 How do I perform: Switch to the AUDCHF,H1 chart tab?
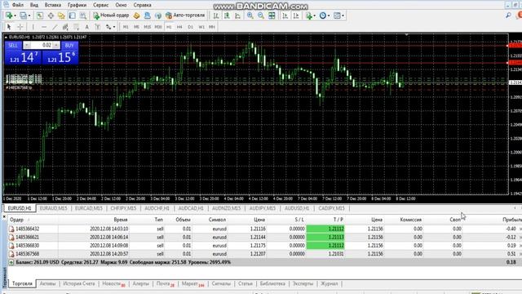pos(157,208)
